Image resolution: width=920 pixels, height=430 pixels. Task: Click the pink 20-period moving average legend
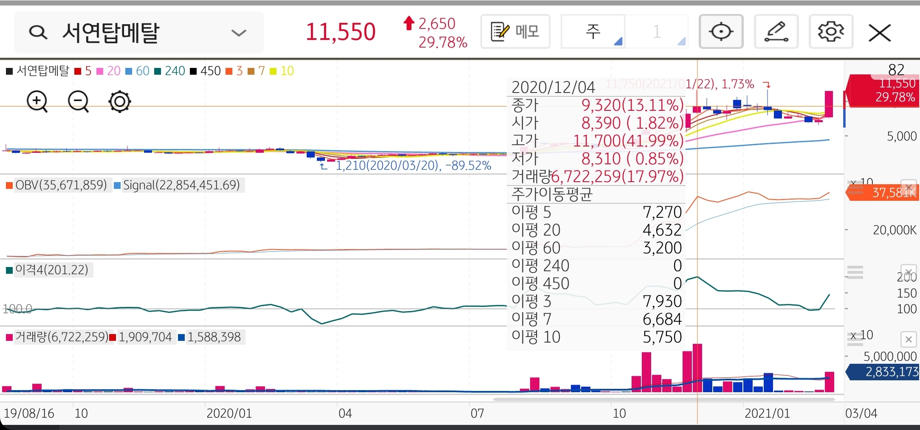coord(108,71)
